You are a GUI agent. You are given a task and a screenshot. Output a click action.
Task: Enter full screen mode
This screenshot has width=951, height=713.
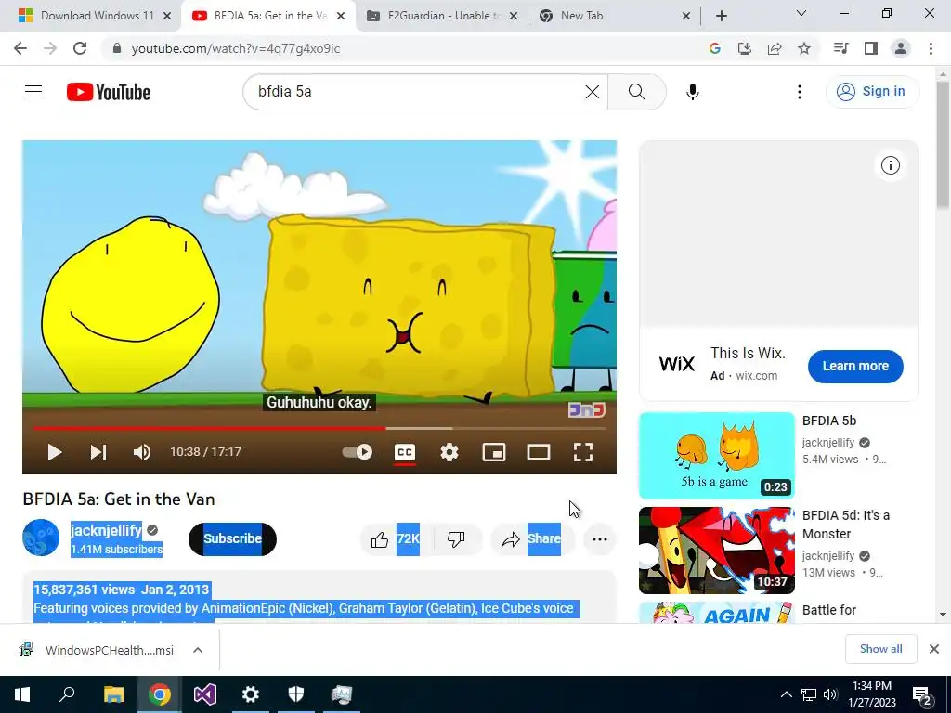[x=583, y=452]
